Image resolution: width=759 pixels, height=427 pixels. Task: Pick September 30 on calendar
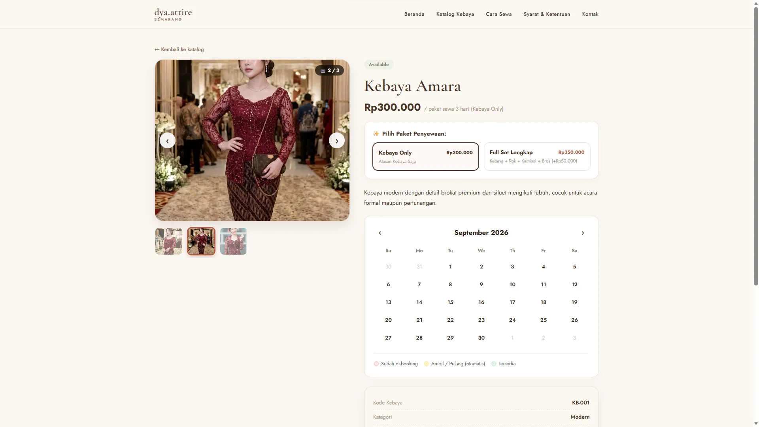[x=481, y=338]
